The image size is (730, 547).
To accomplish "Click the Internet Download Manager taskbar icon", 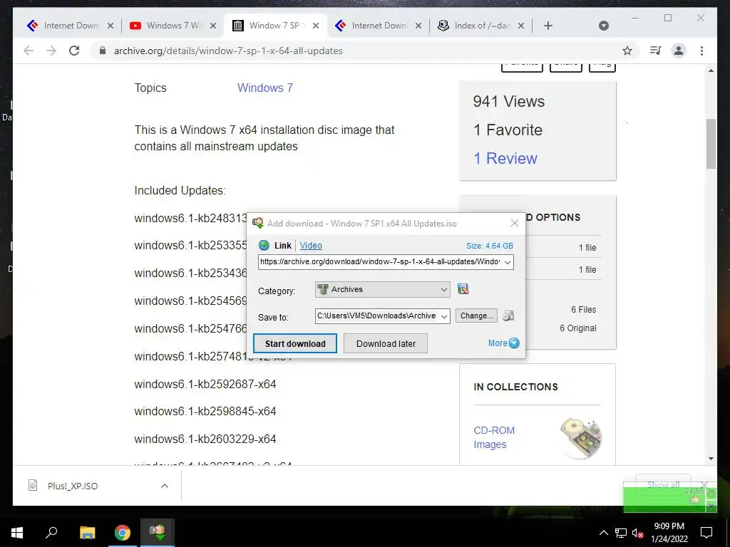I will (158, 533).
